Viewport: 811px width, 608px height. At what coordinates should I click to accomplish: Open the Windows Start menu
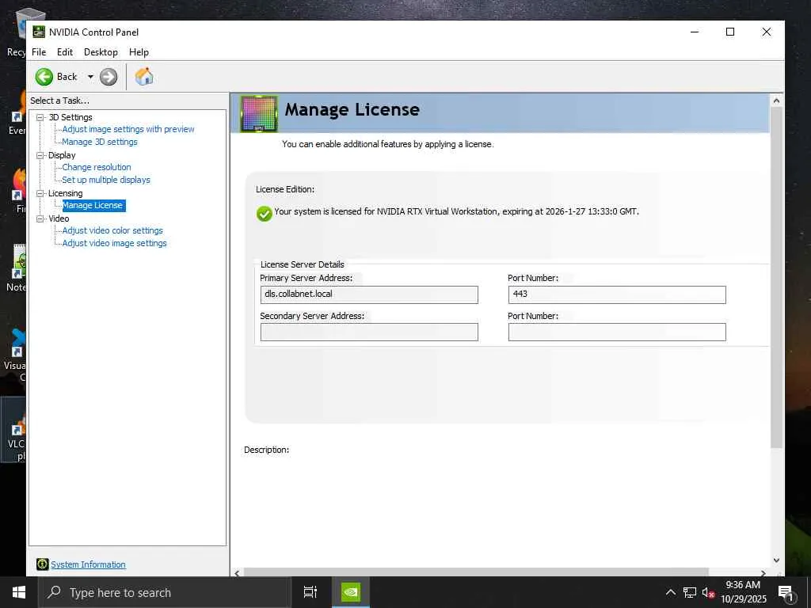click(x=19, y=592)
